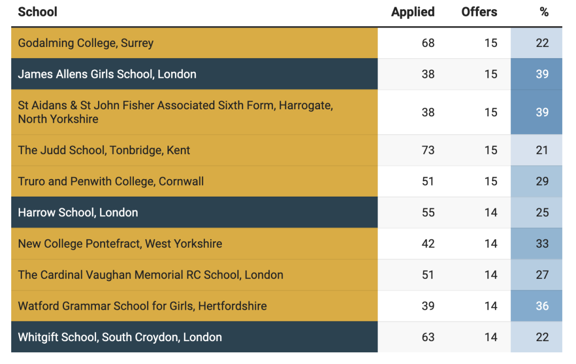The height and width of the screenshot is (364, 576).
Task: Click the School column header
Action: (x=37, y=12)
